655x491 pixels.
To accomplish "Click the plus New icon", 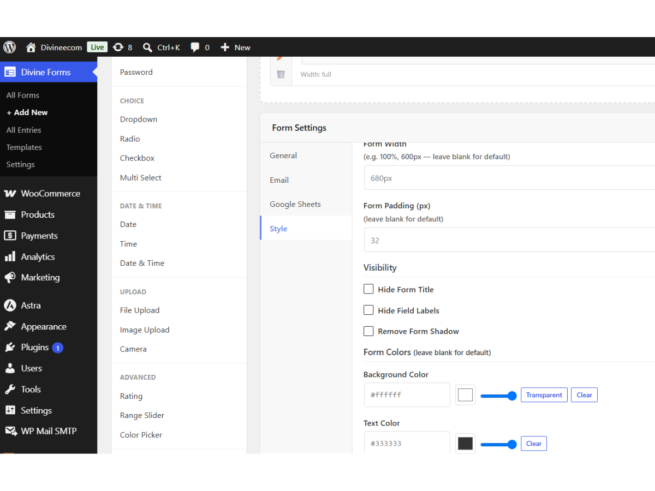I will pos(224,47).
